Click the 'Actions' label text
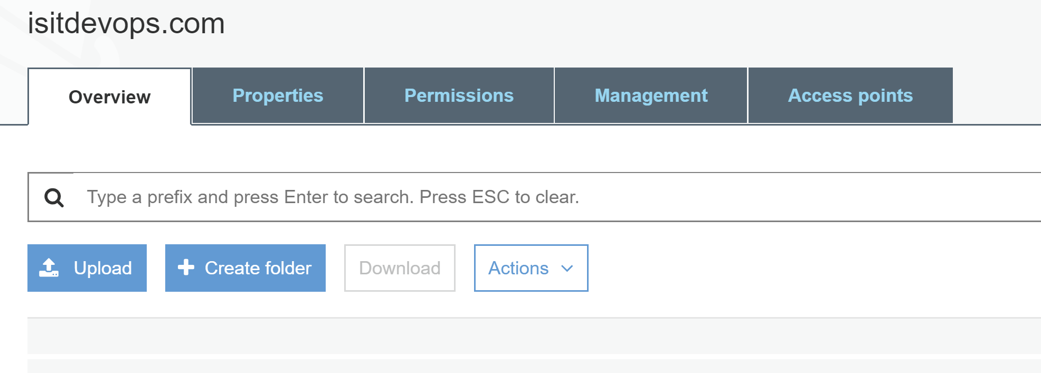The image size is (1041, 373). (518, 268)
